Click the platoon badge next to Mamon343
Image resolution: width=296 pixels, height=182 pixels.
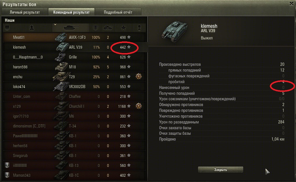click(7, 175)
